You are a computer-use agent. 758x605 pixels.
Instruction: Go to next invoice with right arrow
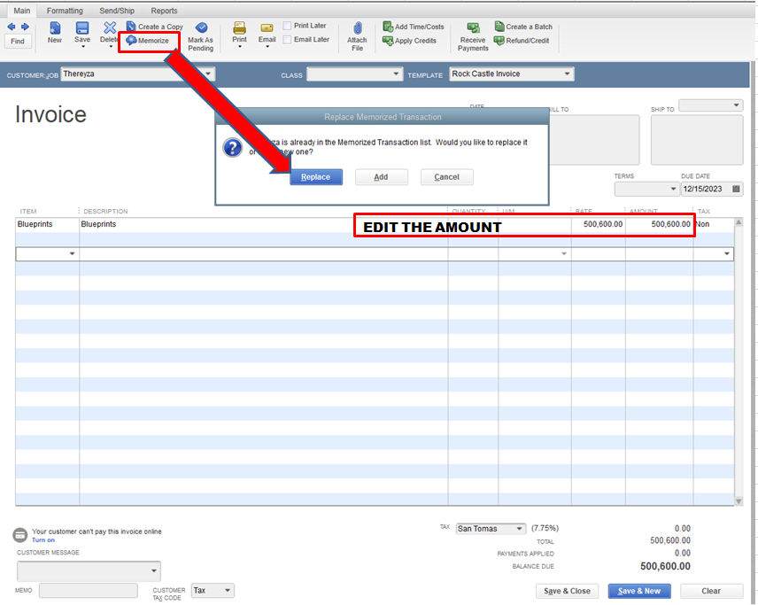25,27
